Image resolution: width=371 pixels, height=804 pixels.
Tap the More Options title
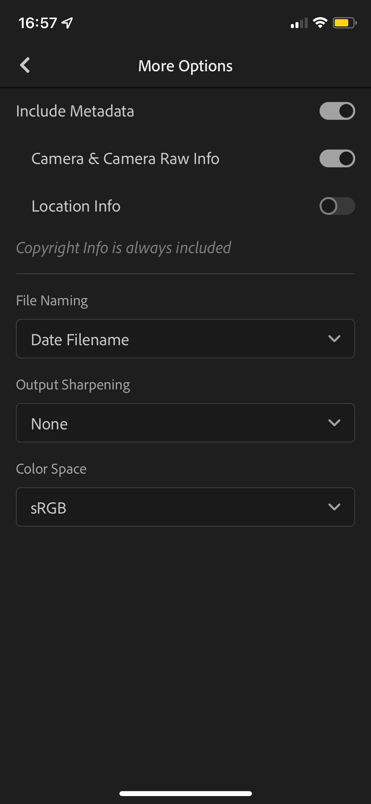click(185, 66)
